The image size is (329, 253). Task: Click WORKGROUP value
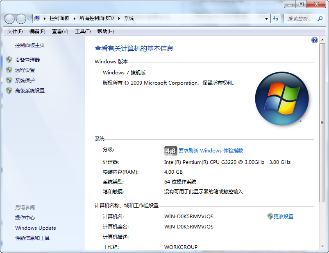pos(181,247)
